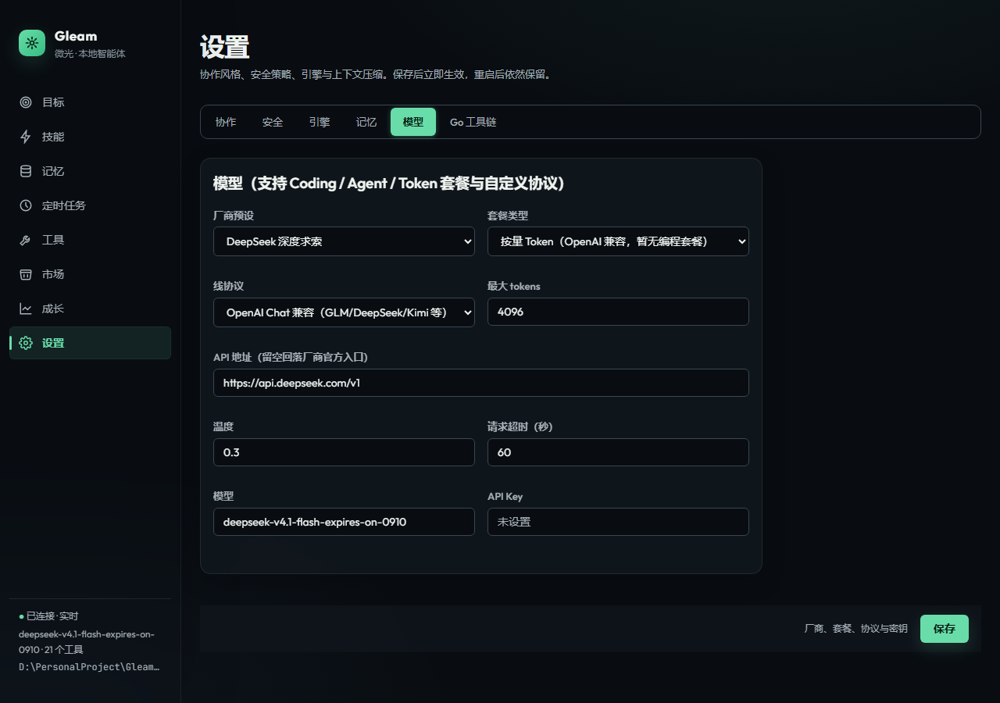
Task: Click the 模型 name input field
Action: 344,522
